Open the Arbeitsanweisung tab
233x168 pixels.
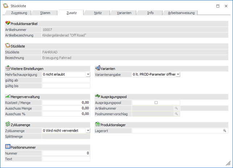[x=181, y=13]
